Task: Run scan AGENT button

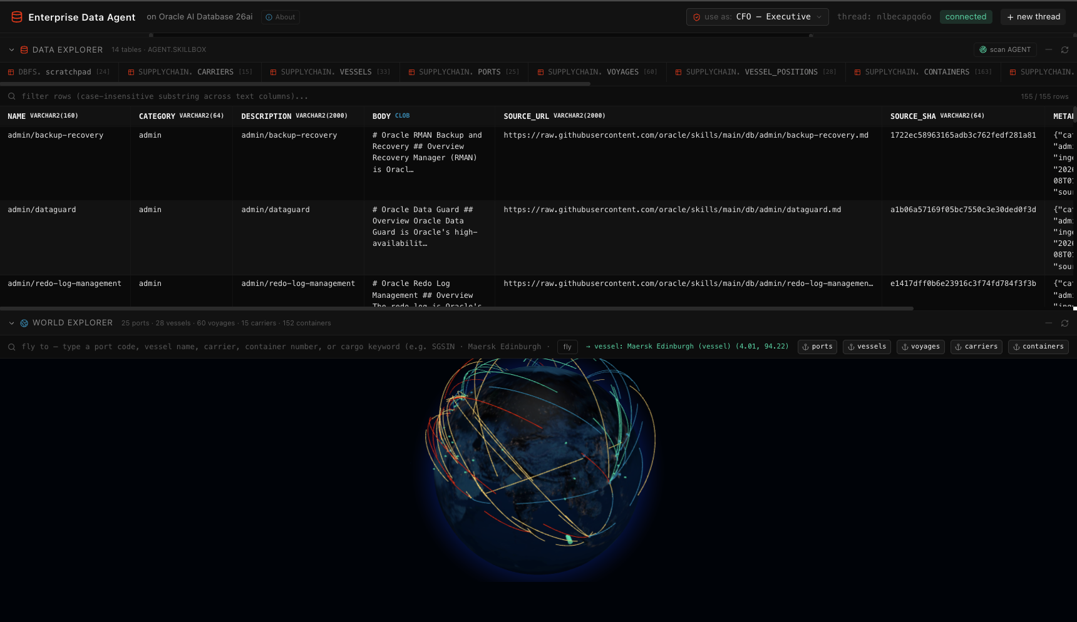Action: [x=1005, y=49]
